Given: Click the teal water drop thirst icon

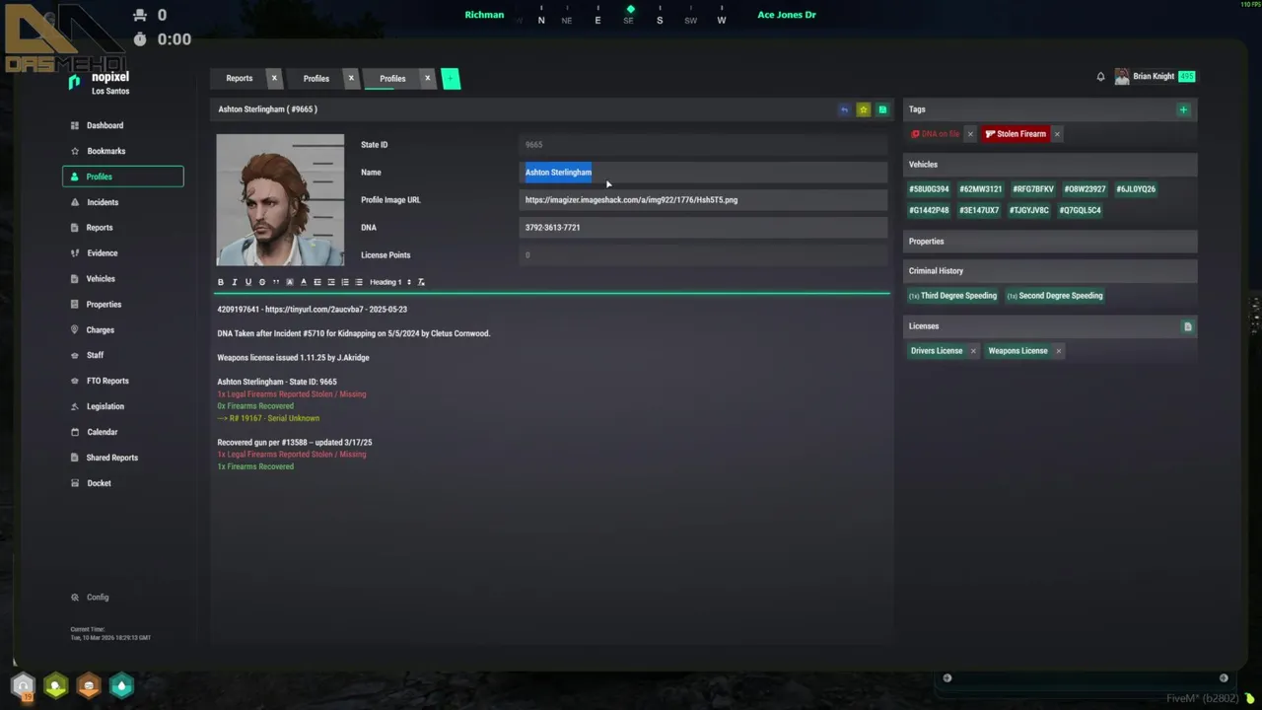Looking at the screenshot, I should [121, 685].
